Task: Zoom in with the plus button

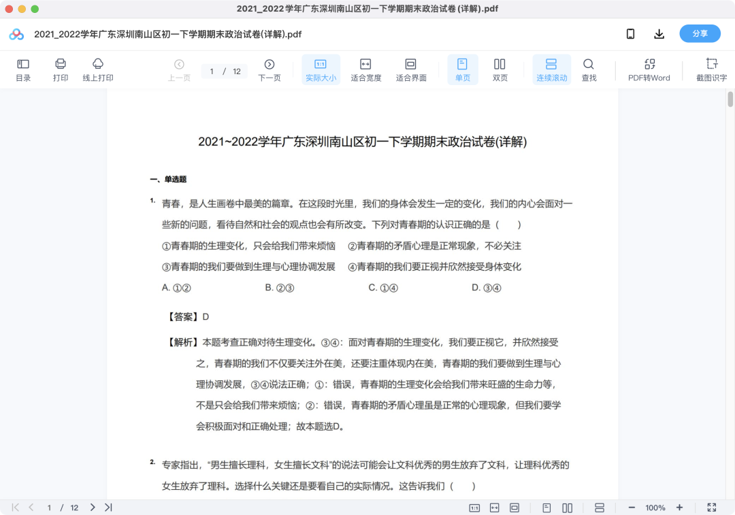Action: point(679,508)
